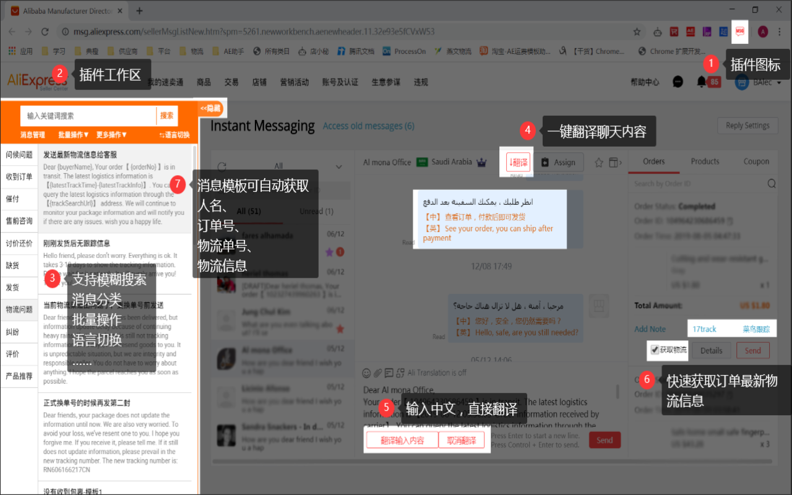Toggle the side panel layout icon

616,162
